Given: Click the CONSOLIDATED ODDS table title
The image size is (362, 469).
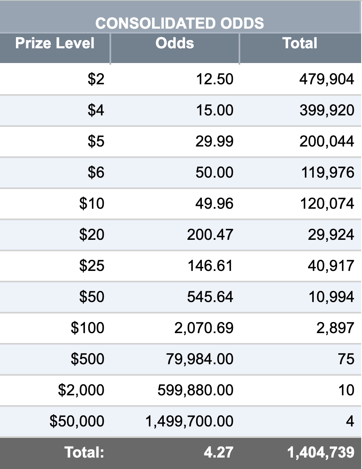Looking at the screenshot, I should [179, 23].
